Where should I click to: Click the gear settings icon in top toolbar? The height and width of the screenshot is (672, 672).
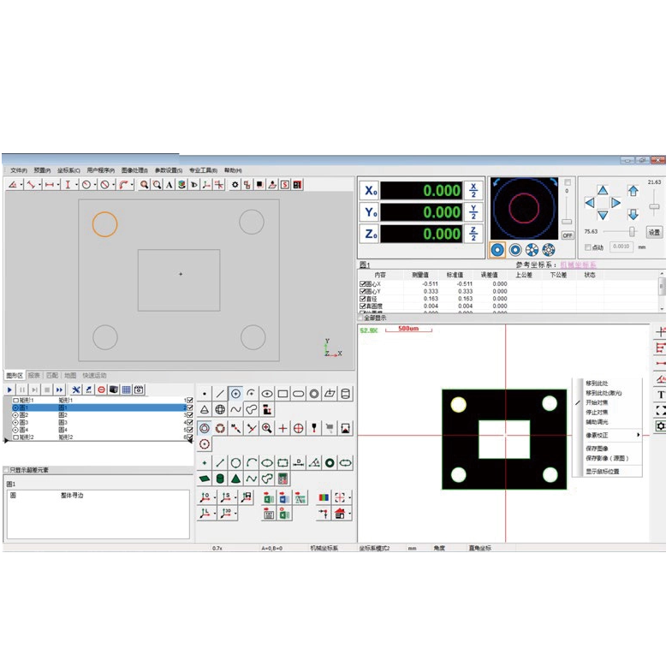(235, 185)
